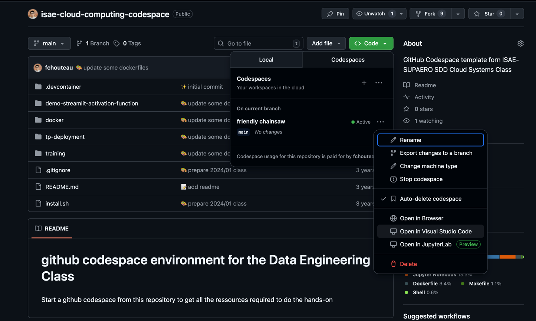Open the README.md file link
The height and width of the screenshot is (321, 536).
(x=62, y=187)
